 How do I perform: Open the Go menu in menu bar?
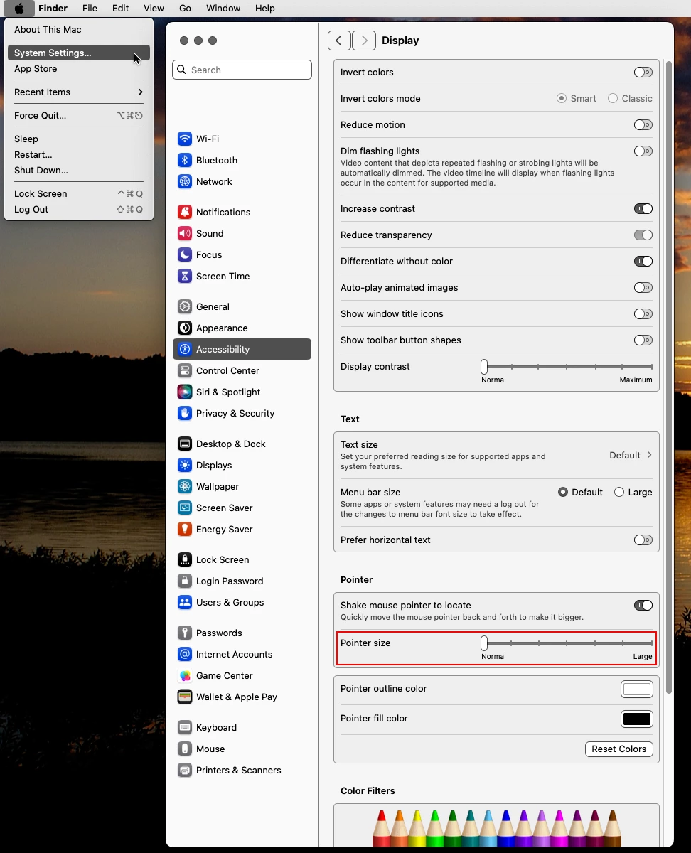[185, 9]
